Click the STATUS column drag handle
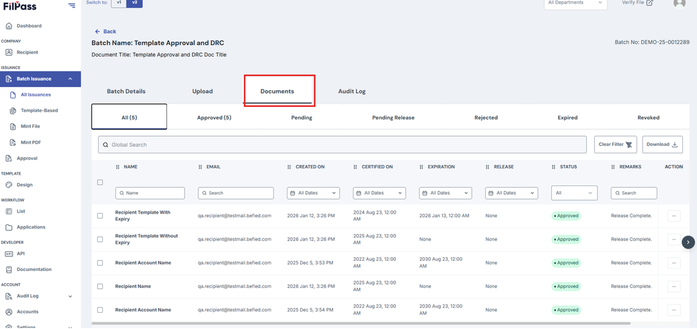 click(x=554, y=167)
